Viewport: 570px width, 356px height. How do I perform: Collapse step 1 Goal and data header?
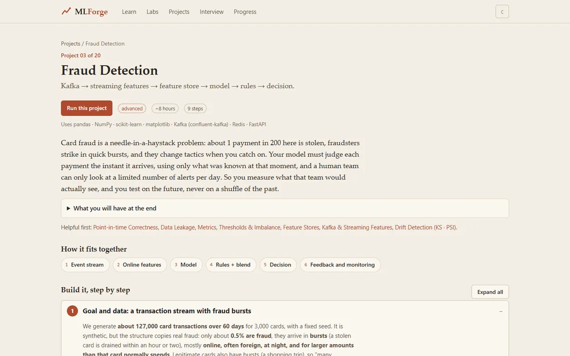click(x=285, y=311)
